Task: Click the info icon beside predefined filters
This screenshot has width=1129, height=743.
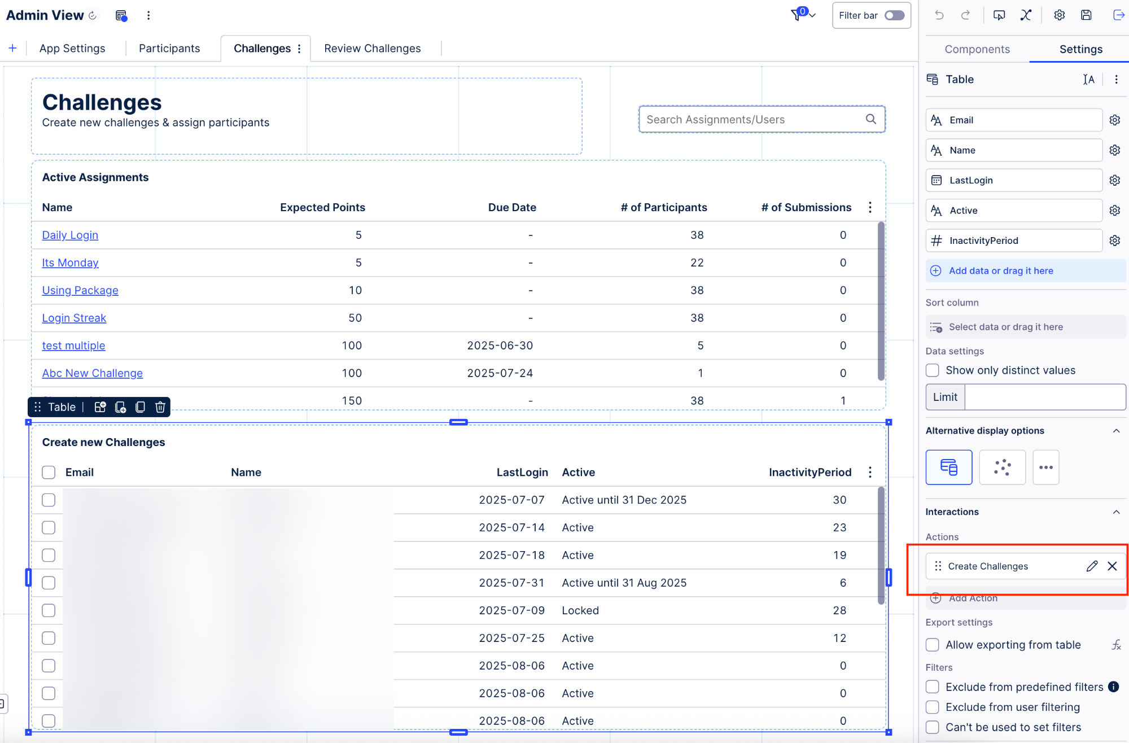Action: pos(1113,687)
